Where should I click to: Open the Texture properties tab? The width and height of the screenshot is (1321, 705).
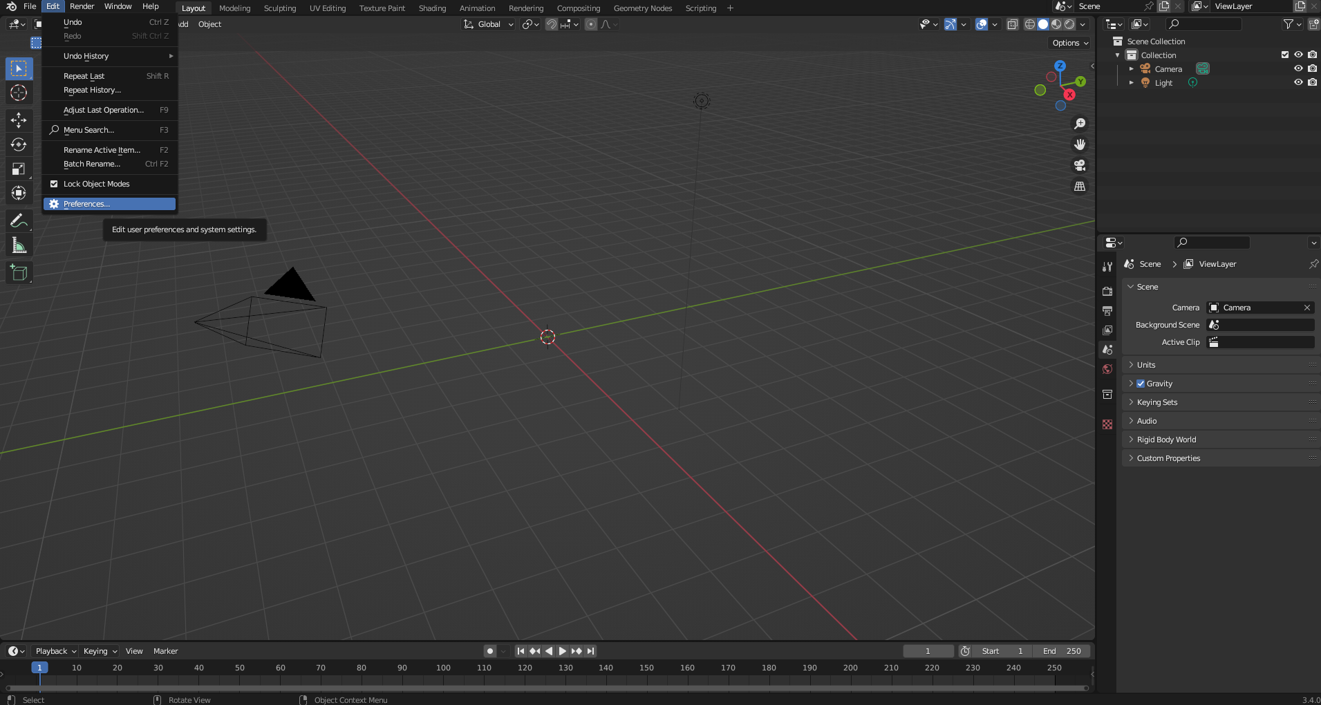[x=1107, y=424]
